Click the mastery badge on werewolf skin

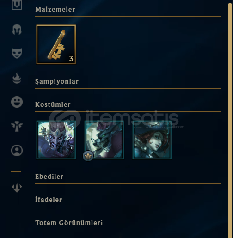tap(88, 156)
